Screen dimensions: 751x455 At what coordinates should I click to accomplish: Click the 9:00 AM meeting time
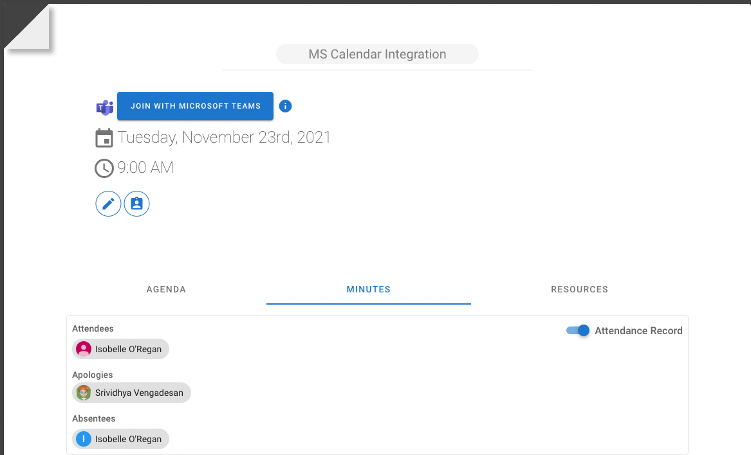pos(145,168)
